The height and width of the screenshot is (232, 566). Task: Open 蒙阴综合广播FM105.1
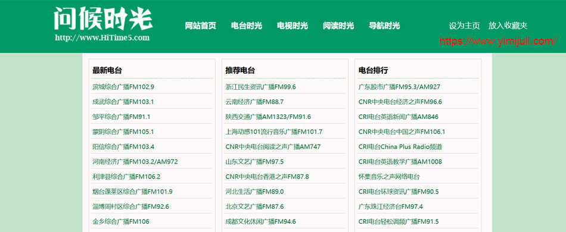point(123,132)
